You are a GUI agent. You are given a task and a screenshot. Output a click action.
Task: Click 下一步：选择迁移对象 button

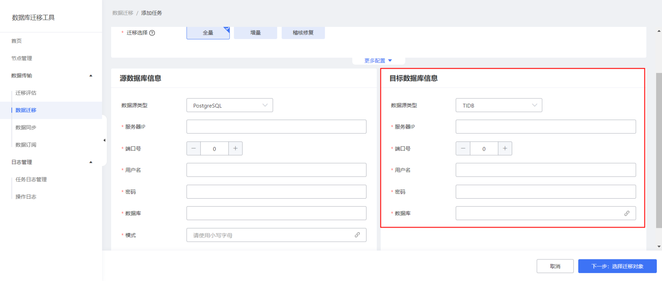[617, 266]
